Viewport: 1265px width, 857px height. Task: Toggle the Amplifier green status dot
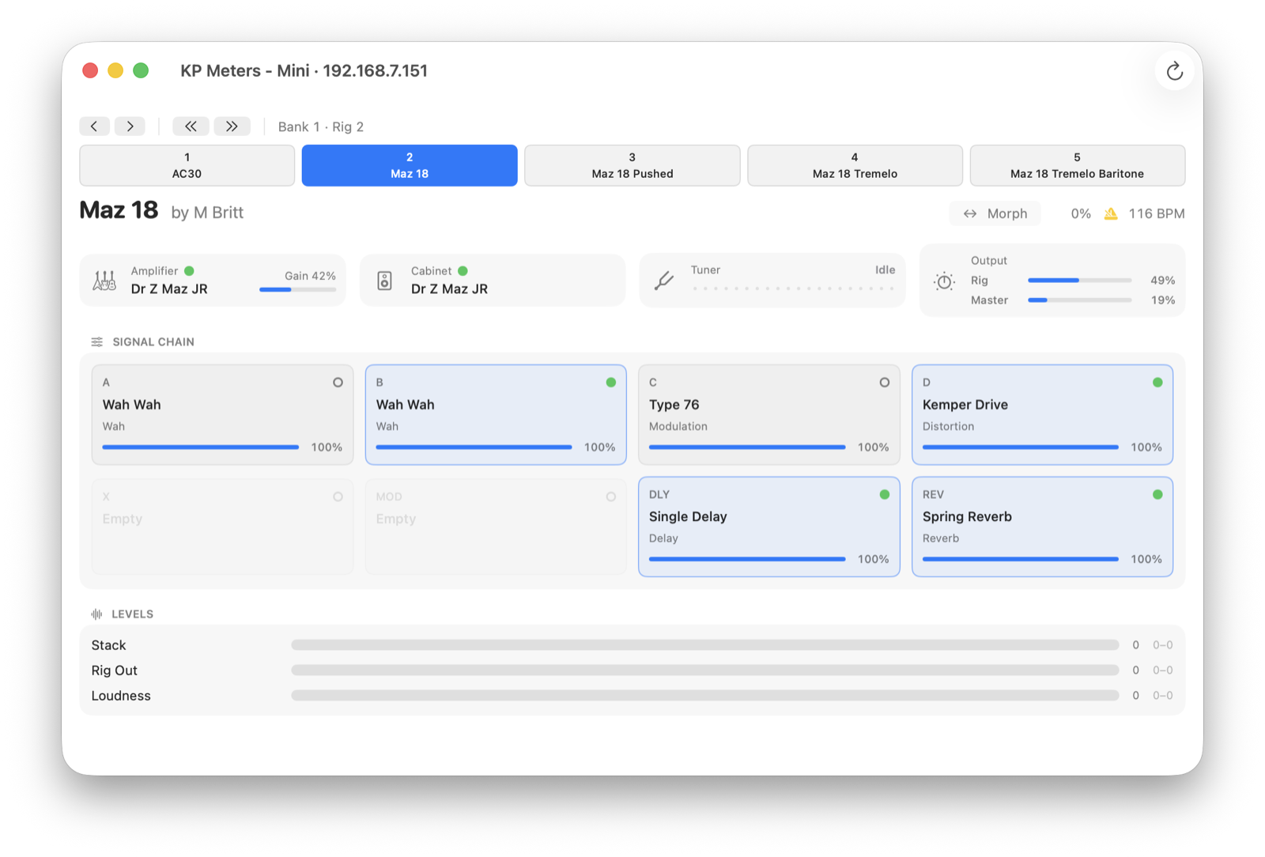(189, 271)
